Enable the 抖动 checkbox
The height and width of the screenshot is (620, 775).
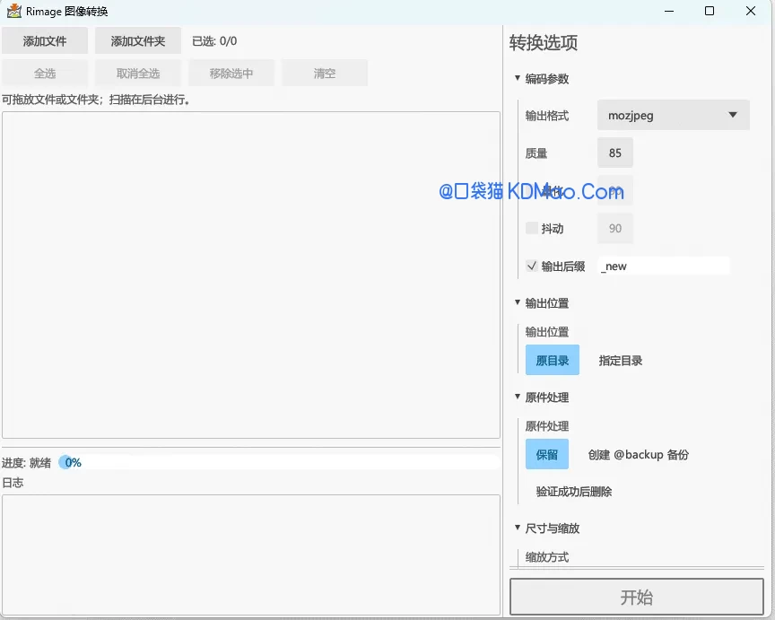532,228
